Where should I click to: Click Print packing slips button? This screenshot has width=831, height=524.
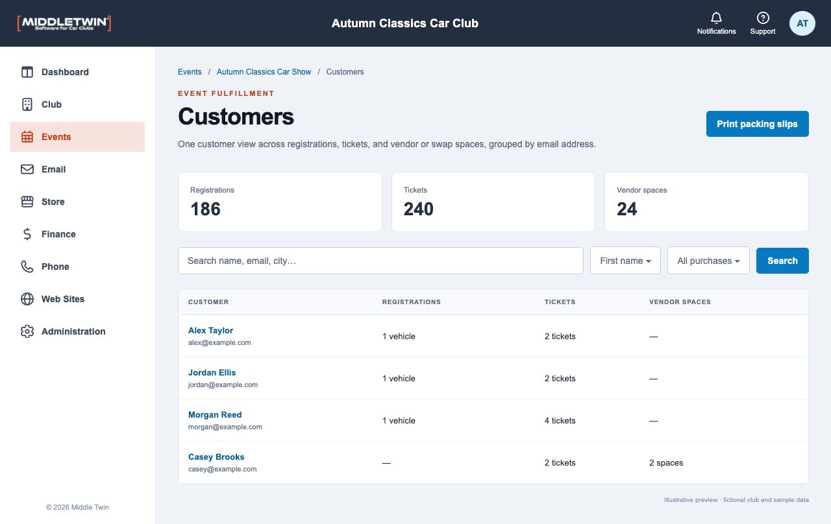(757, 124)
